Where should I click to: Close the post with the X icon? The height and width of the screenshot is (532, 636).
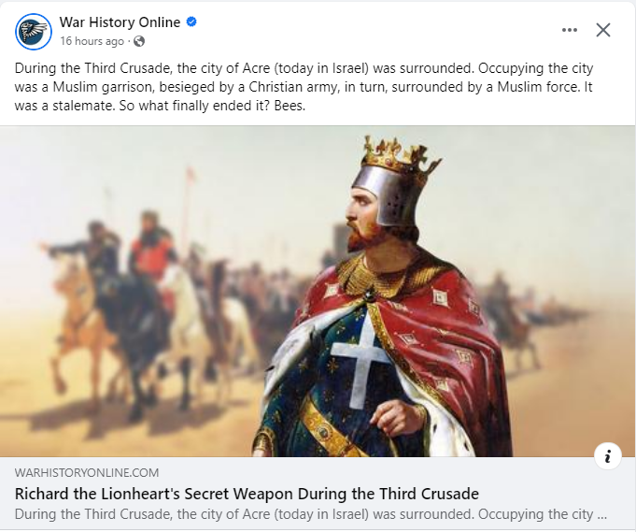[603, 30]
